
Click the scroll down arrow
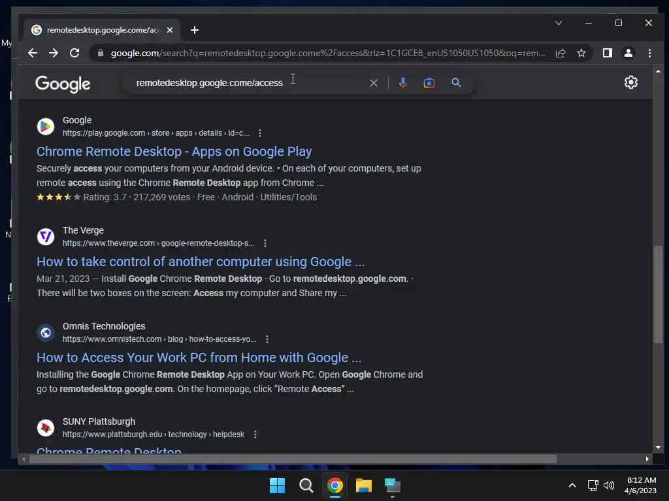coord(658,448)
